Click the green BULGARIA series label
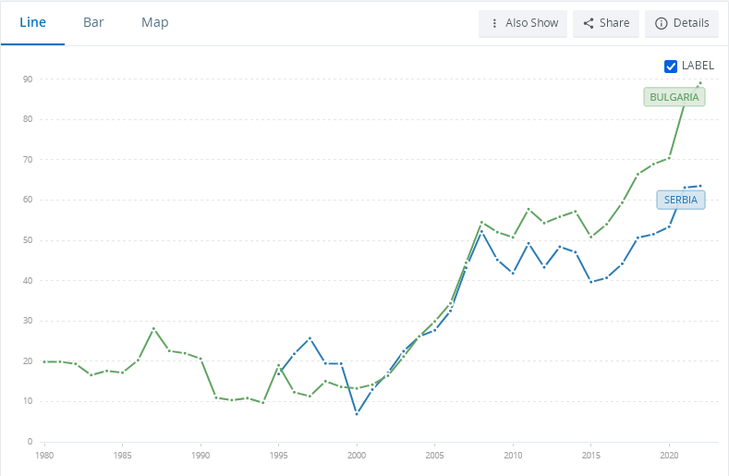This screenshot has height=476, width=729. pyautogui.click(x=674, y=97)
